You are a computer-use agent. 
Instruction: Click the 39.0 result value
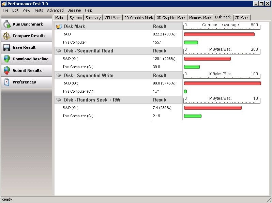pyautogui.click(x=156, y=67)
